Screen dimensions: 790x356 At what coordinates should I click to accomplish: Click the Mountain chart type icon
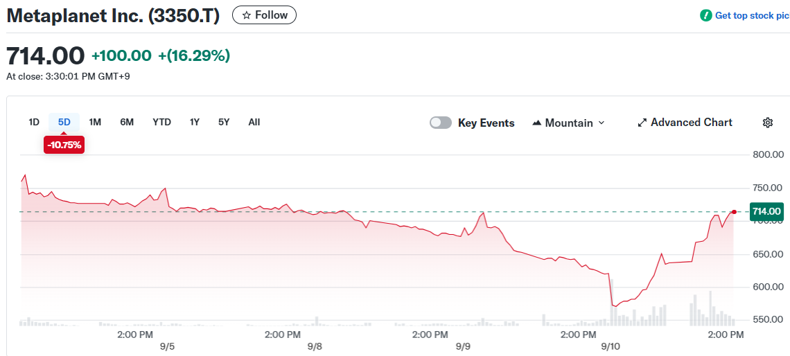tap(536, 123)
